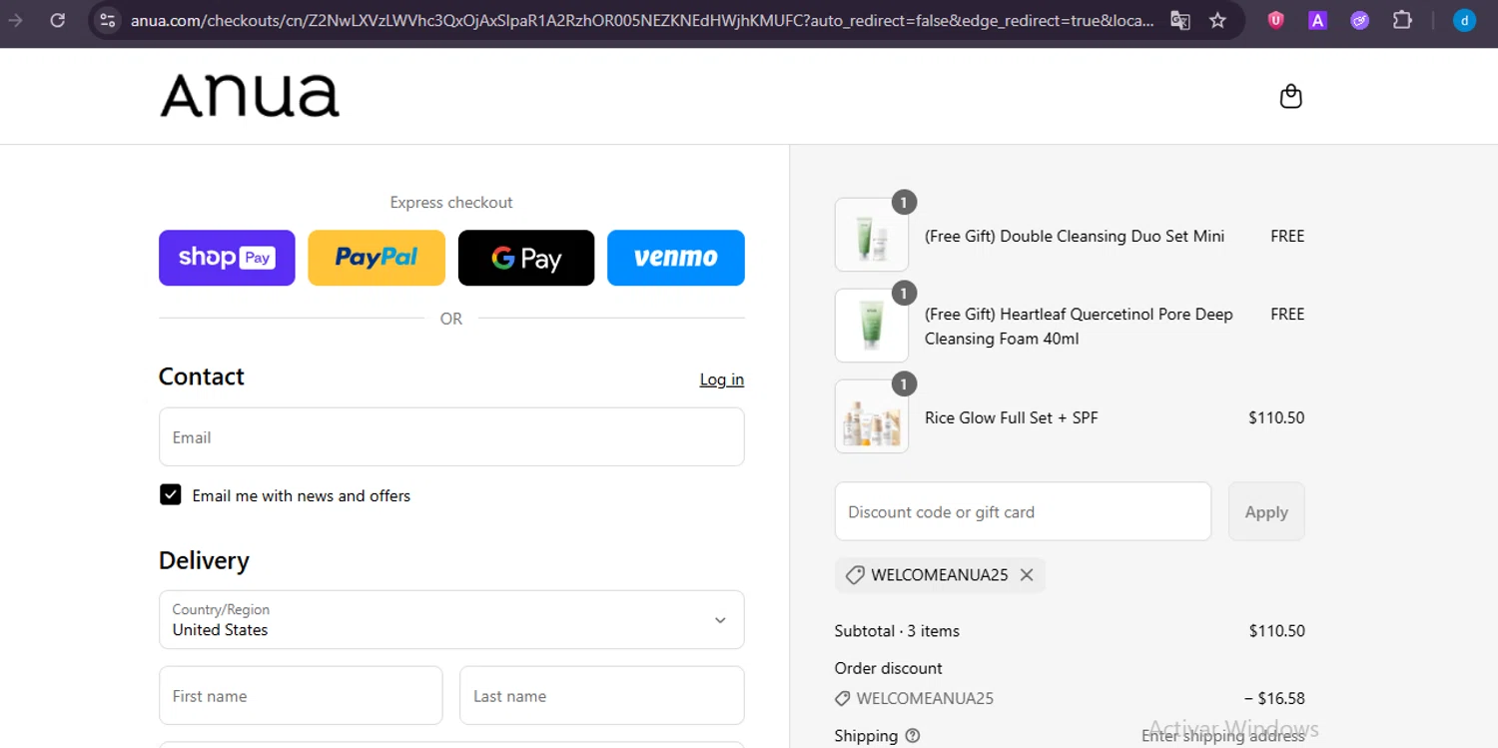
Task: Reload the page with the refresh icon
Action: [x=58, y=20]
